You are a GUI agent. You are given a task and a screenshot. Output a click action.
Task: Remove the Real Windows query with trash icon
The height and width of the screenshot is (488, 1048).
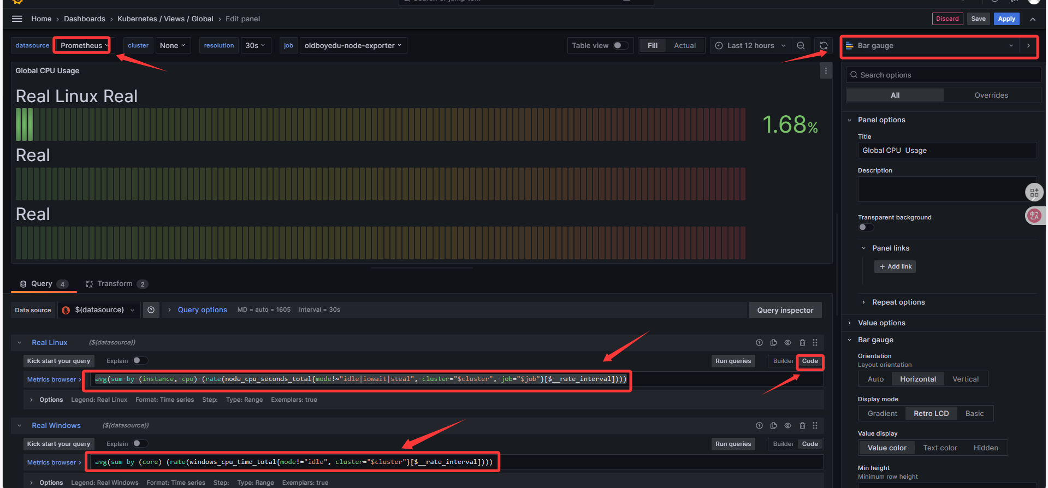pyautogui.click(x=802, y=426)
